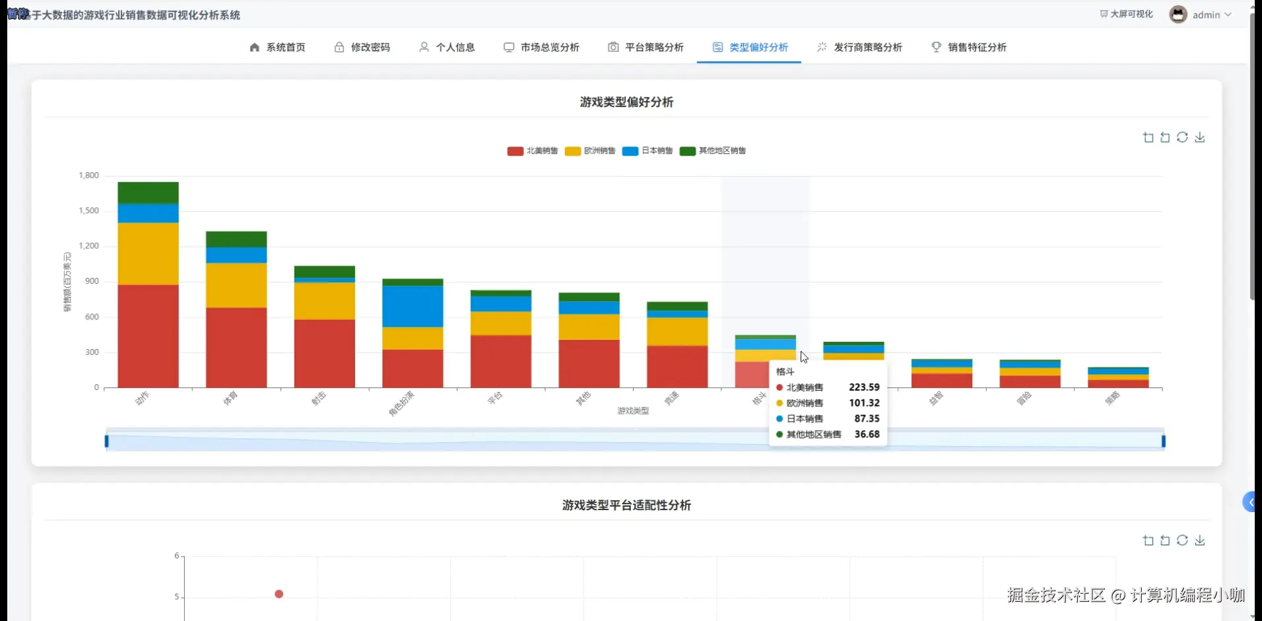Viewport: 1262px width, 621px height.
Task: Toggle 欧洲销售 legend series
Action: (x=590, y=150)
